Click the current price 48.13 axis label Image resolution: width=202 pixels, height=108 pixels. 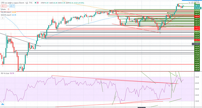197,6
